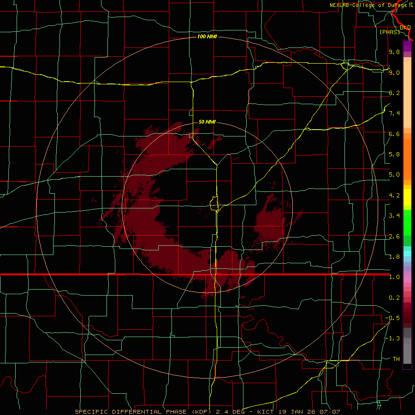Screen dimensions: 415x415
Task: Click the '5.0' legend value
Action: (x=394, y=175)
